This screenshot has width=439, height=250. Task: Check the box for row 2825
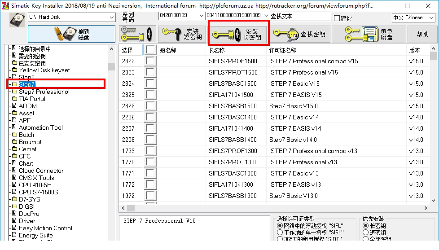tap(150, 95)
